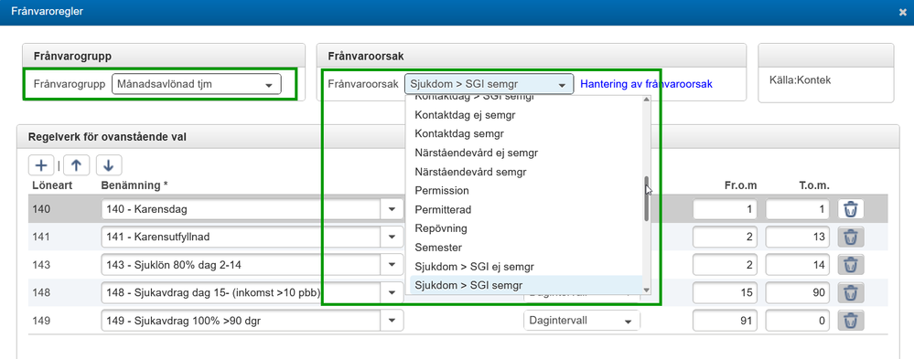Click the list's scroll-up arrow
Viewport: 914px width, 359px height.
[x=647, y=99]
